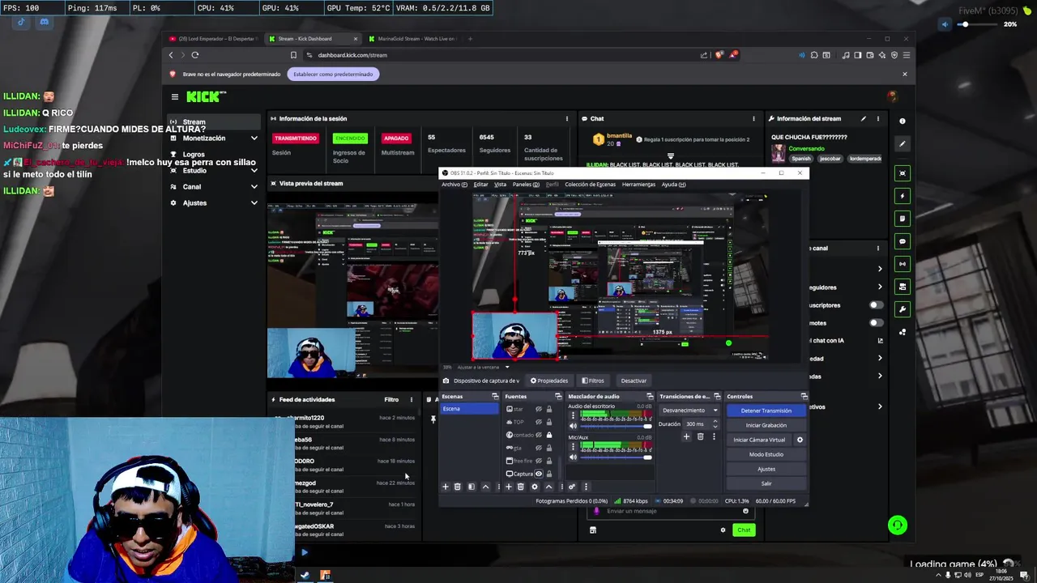Open Kick hamburger menu

click(x=174, y=97)
